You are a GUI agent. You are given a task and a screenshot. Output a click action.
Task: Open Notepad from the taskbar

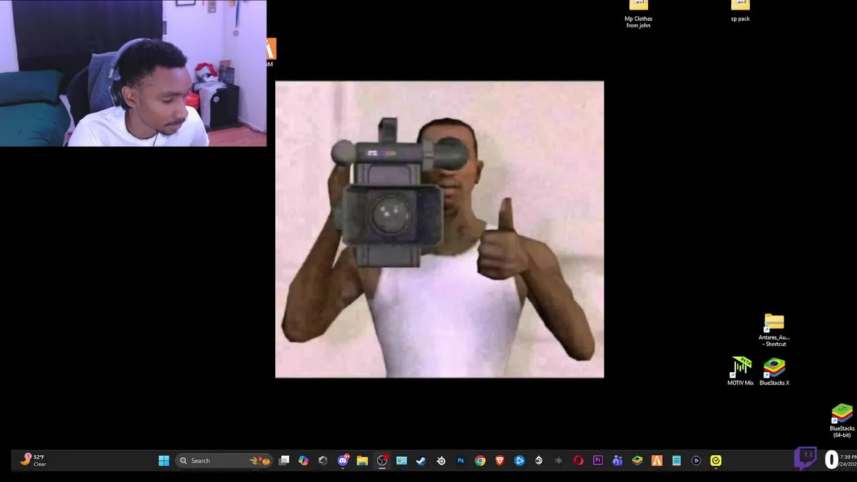coord(676,461)
